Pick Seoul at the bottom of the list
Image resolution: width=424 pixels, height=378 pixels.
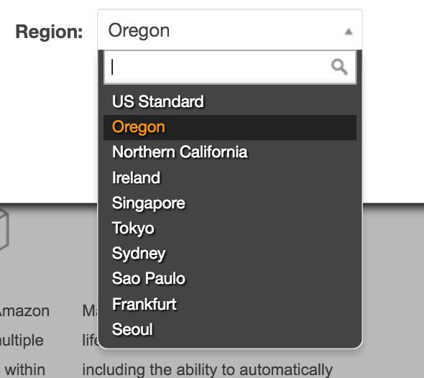coord(230,329)
